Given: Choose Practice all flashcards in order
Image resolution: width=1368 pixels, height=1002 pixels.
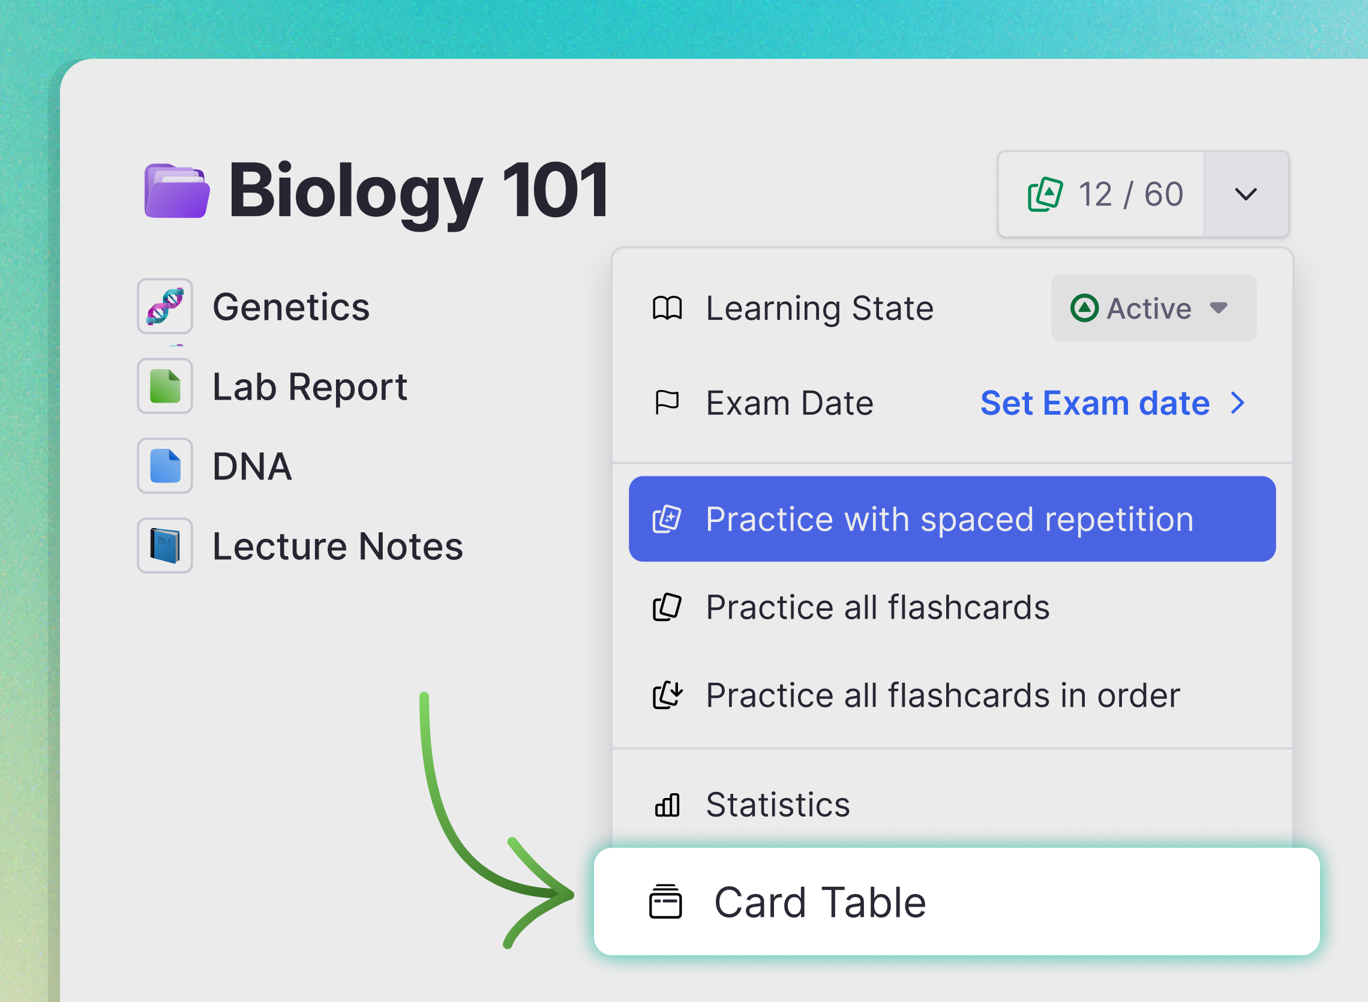Looking at the screenshot, I should pos(942,695).
